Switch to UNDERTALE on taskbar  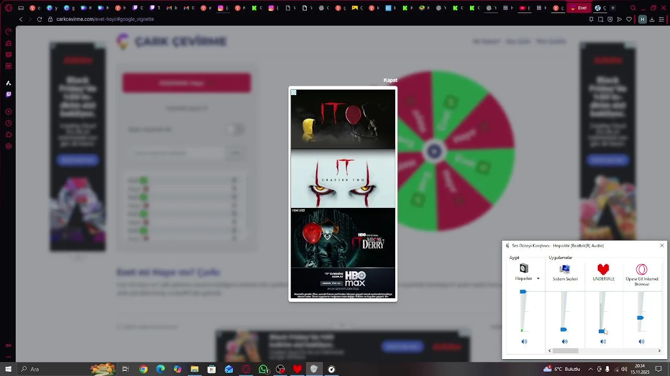click(297, 369)
